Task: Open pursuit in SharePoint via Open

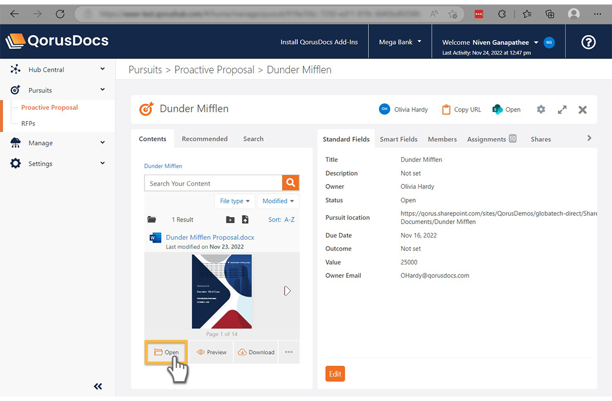Action: (x=507, y=109)
